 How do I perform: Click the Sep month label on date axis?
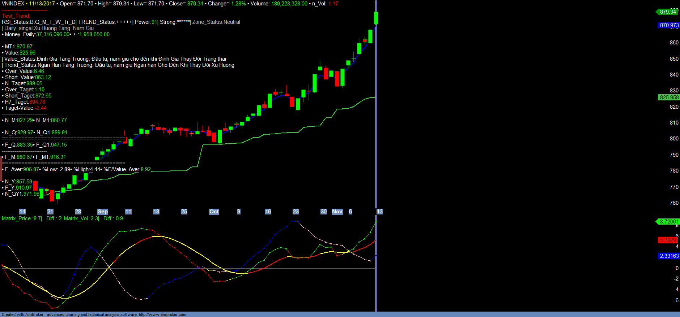click(103, 212)
